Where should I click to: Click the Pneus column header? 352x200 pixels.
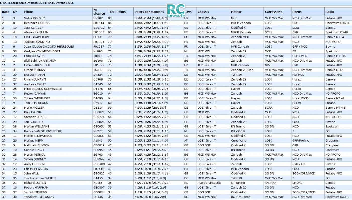coord(297,12)
